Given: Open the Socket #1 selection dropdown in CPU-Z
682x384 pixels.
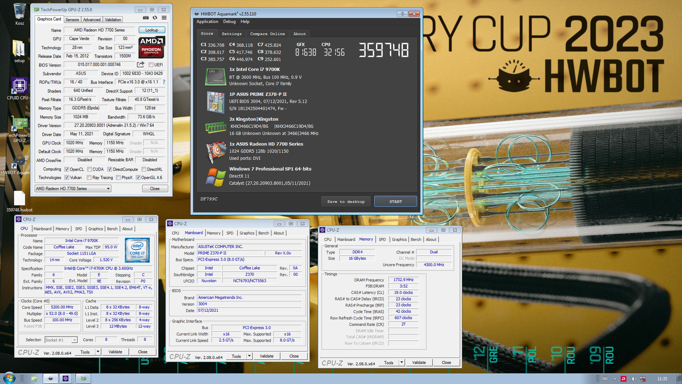Looking at the screenshot, I should (61, 340).
